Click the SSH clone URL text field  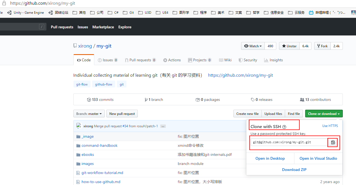coord(289,142)
